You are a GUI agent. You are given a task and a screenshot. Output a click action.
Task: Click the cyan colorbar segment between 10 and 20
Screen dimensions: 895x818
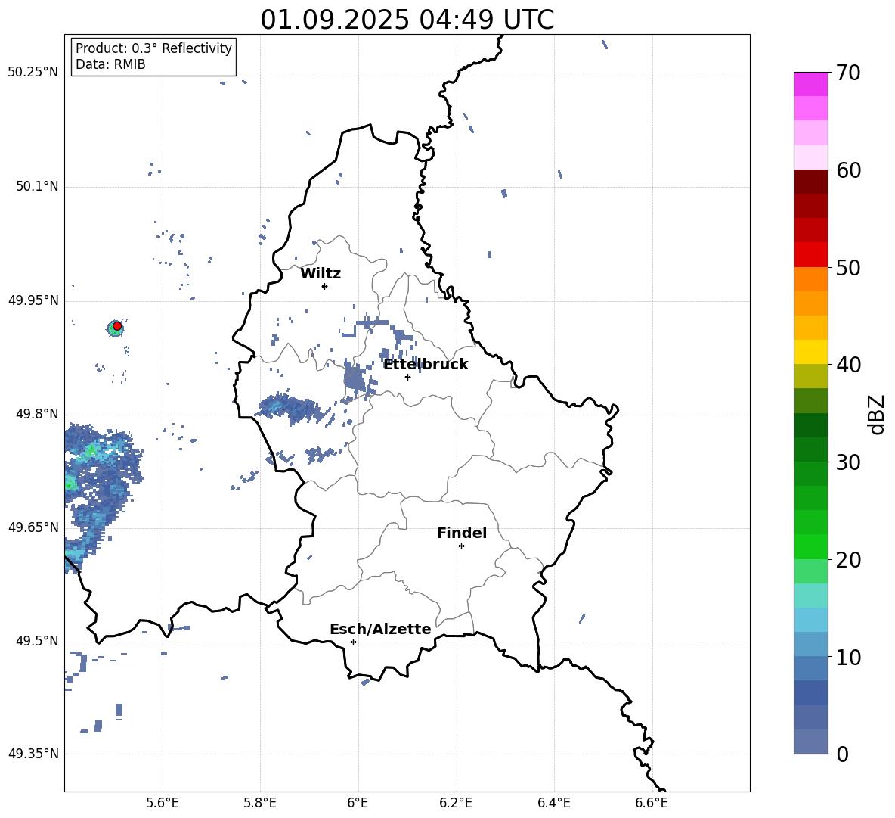(x=810, y=620)
